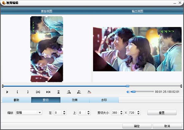Mute audio with the speaker icon
The image size is (184, 130).
[x=128, y=92]
